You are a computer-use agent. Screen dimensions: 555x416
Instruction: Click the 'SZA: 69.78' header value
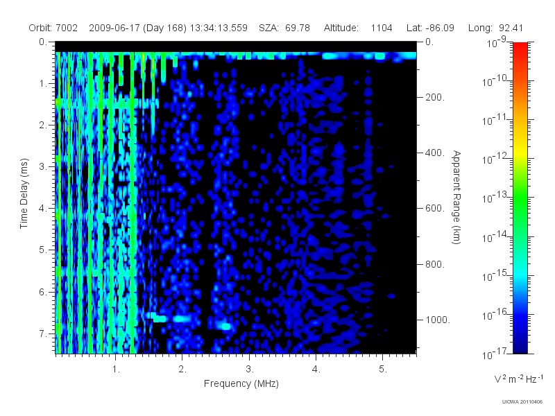[x=284, y=28]
